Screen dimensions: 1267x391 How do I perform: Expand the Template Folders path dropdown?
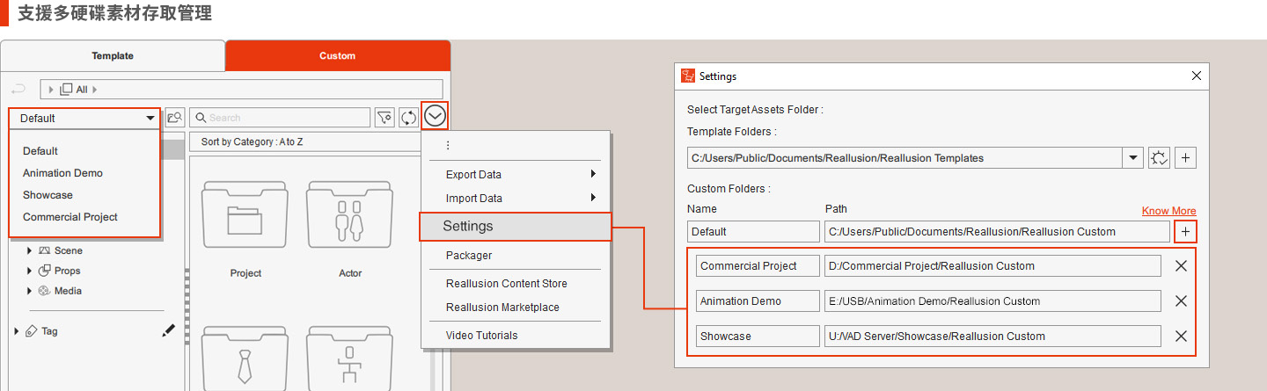tap(1132, 158)
